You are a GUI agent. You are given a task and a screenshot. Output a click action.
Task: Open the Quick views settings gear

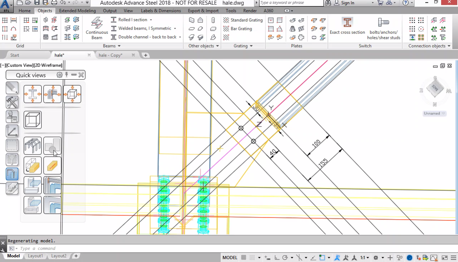pos(60,75)
